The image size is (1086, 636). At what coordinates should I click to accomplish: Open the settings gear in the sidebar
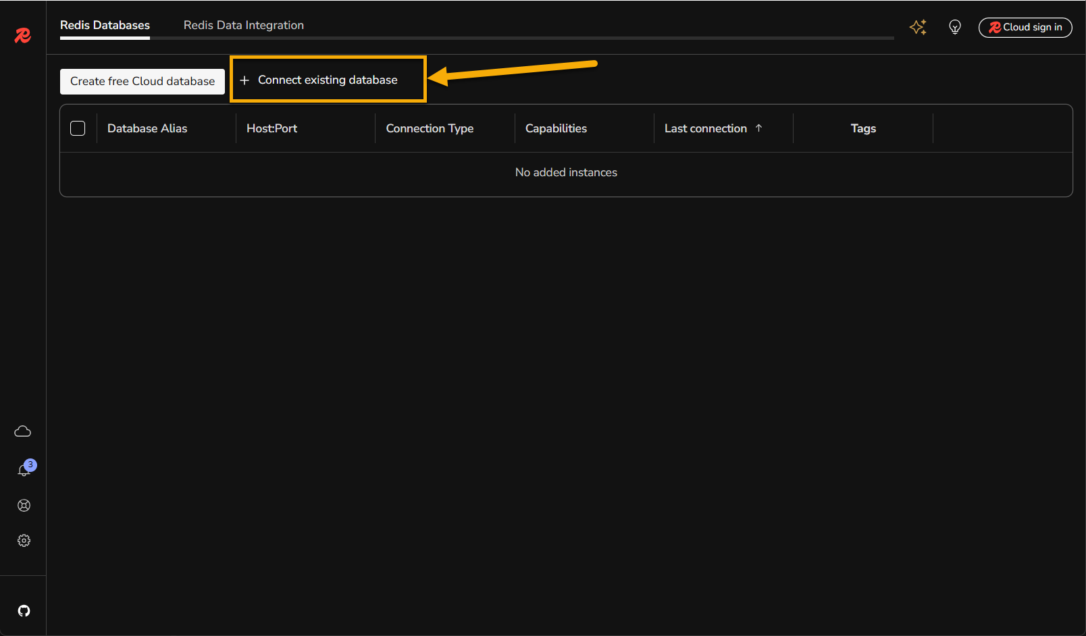(x=24, y=541)
